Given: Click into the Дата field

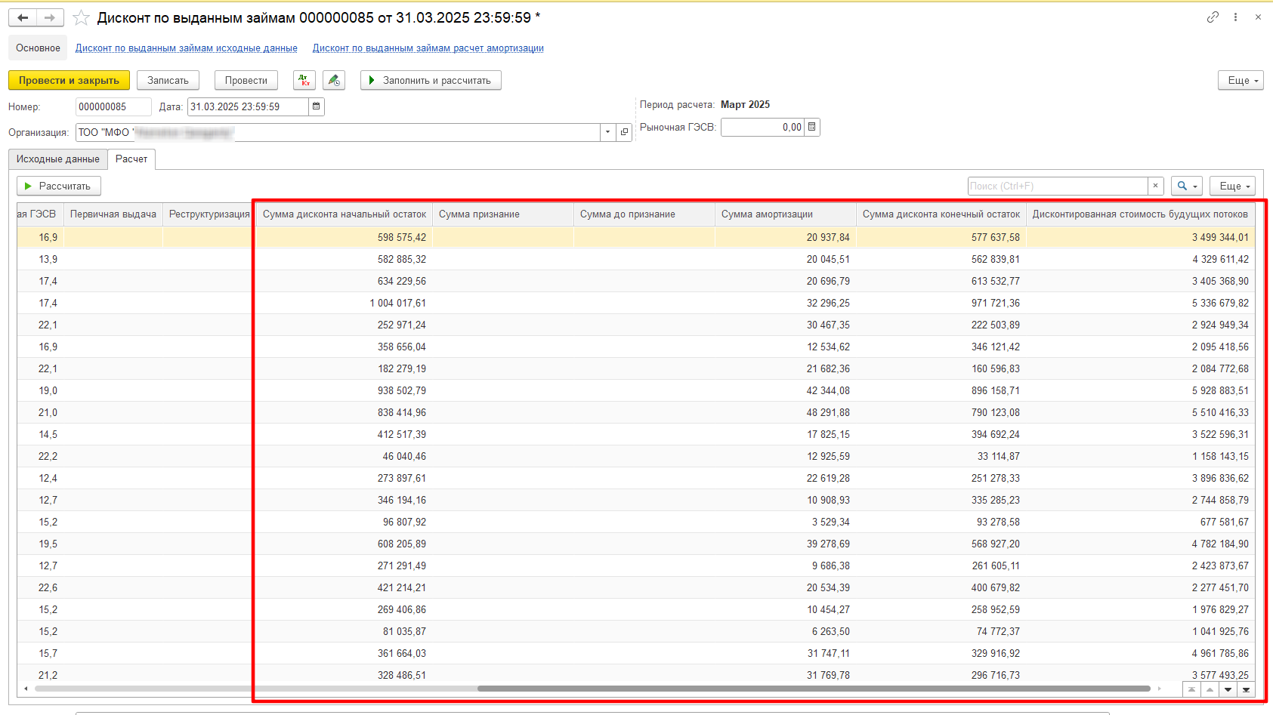Looking at the screenshot, I should point(248,106).
